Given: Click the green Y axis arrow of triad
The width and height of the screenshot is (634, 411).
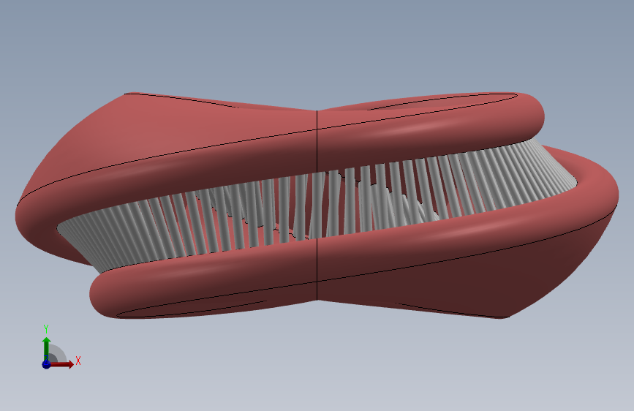Looking at the screenshot, I should 46,348.
